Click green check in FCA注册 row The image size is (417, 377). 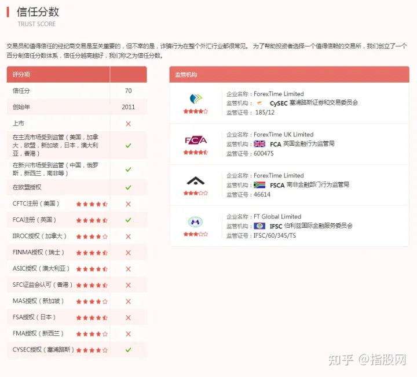click(128, 220)
